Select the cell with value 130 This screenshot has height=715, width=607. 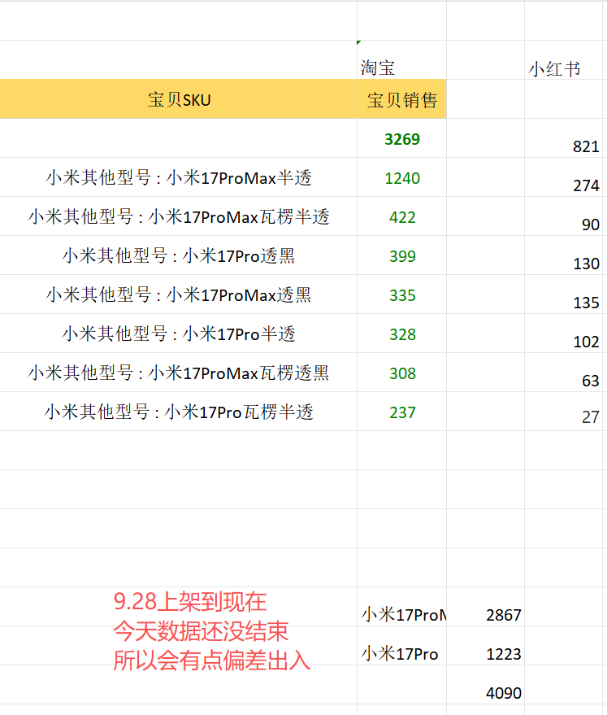[x=563, y=255]
